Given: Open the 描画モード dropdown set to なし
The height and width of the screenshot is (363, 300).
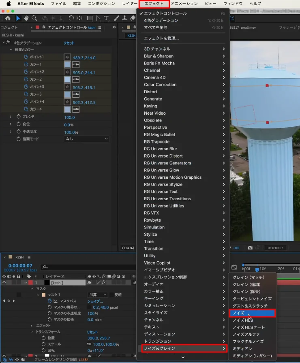Looking at the screenshot, I should click(86, 139).
